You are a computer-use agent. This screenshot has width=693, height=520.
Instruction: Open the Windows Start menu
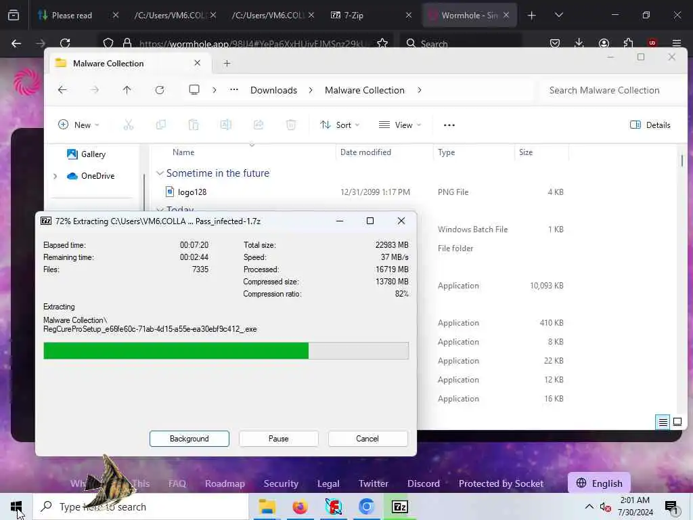[x=16, y=506]
